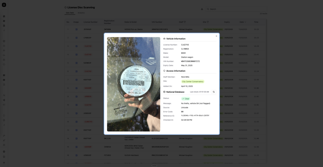Refresh the National Database check

(214, 92)
